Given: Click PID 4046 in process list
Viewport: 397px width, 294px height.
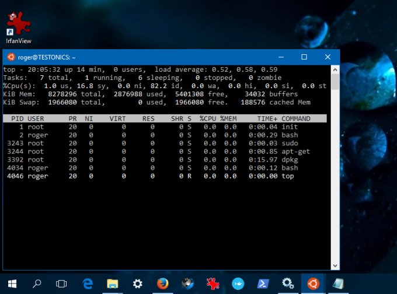Looking at the screenshot, I should pyautogui.click(x=15, y=176).
